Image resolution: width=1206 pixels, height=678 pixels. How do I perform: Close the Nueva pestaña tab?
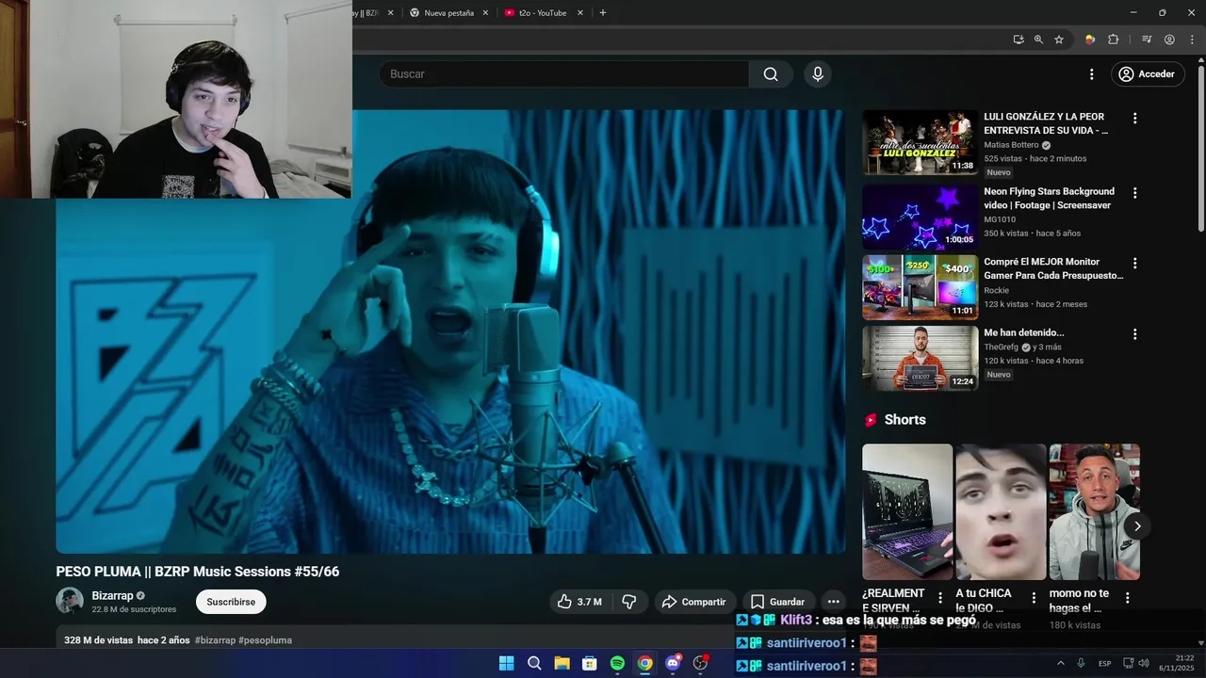coord(485,12)
